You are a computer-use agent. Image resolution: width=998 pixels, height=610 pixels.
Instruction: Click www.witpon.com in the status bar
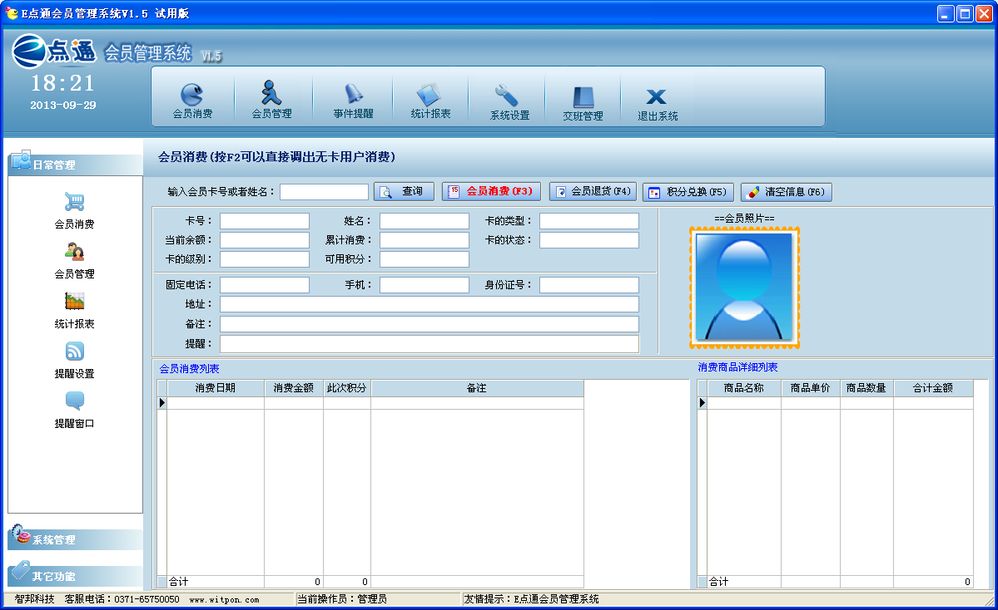(224, 599)
